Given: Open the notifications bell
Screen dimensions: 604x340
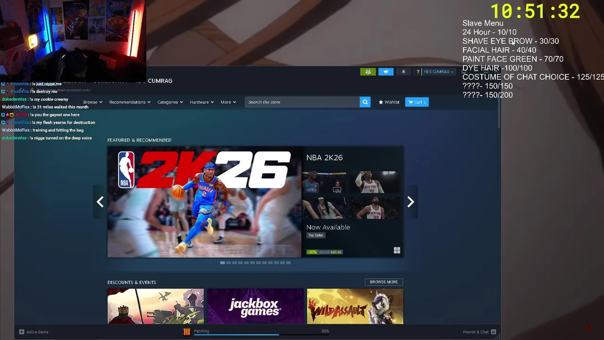Looking at the screenshot, I should tap(403, 72).
